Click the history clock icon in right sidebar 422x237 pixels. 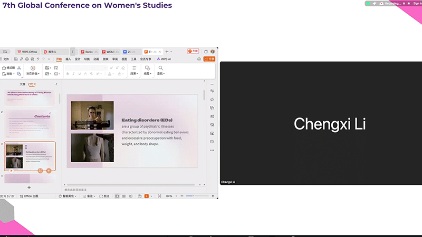(212, 141)
